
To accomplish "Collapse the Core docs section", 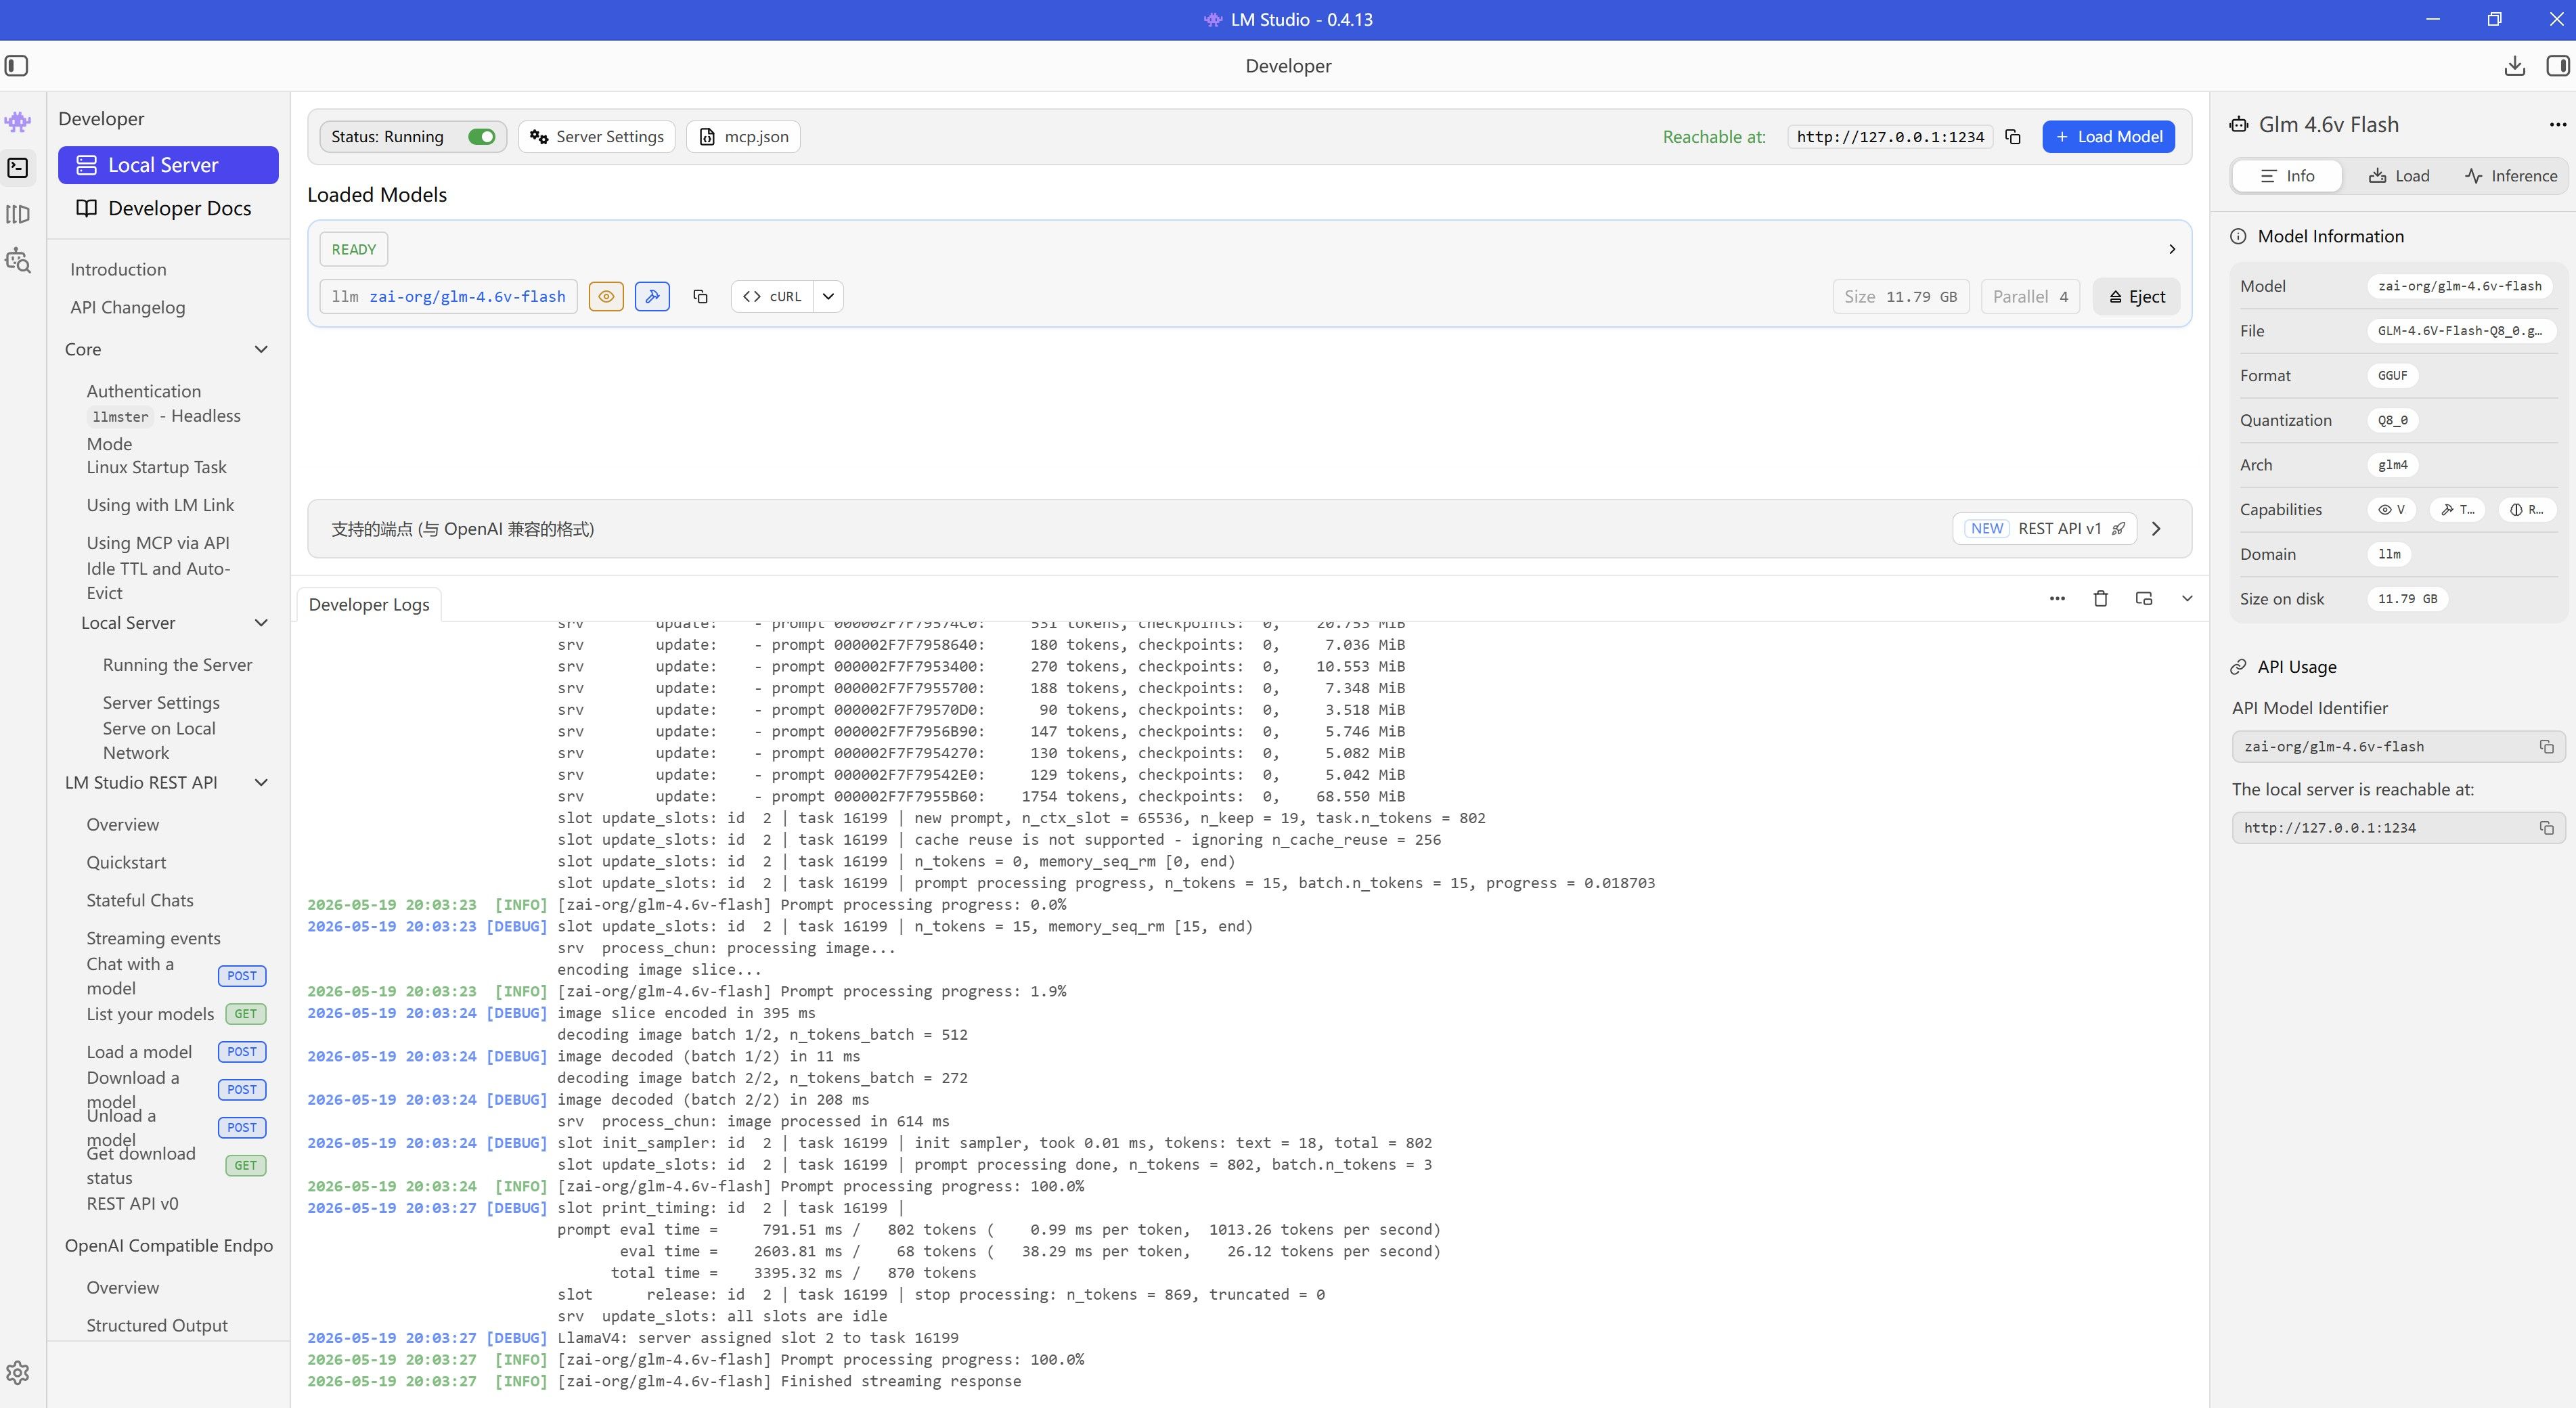I will click(x=261, y=349).
